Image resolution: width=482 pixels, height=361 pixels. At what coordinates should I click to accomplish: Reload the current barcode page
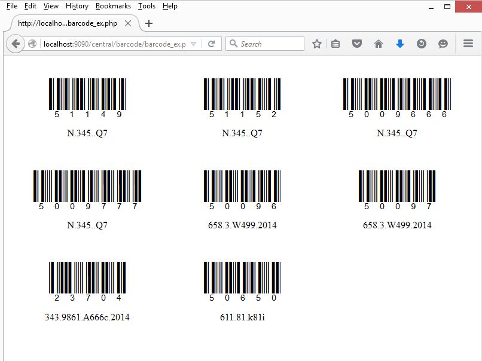pyautogui.click(x=211, y=44)
